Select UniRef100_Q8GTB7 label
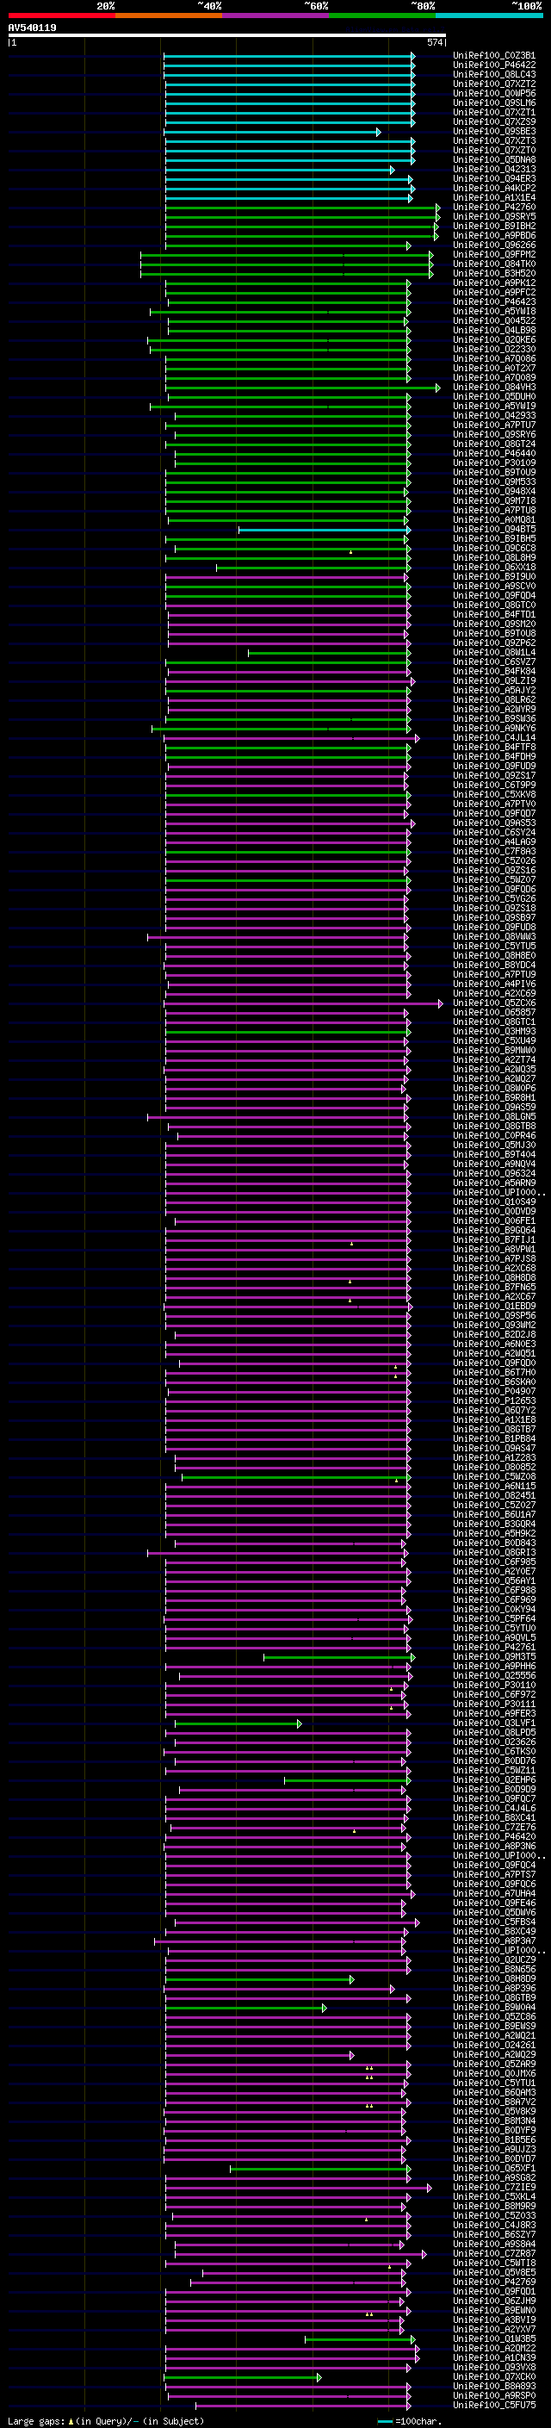 point(494,1429)
